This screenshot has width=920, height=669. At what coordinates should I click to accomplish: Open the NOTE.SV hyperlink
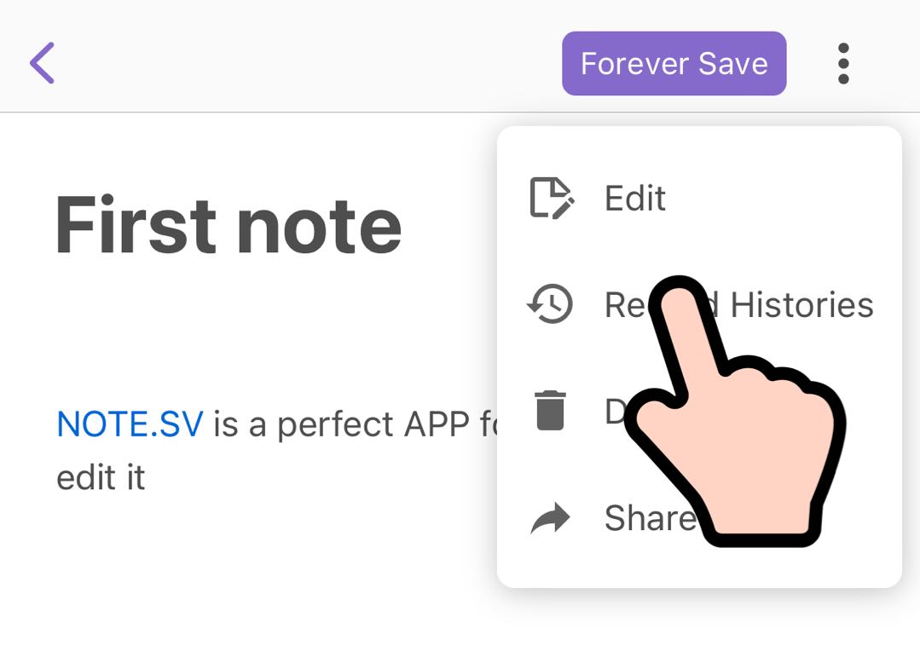[130, 424]
